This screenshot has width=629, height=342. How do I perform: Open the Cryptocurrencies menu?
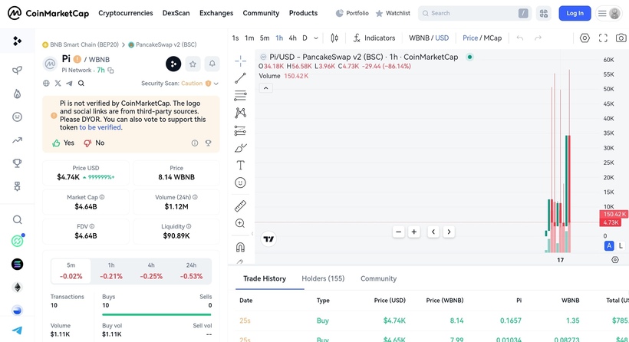click(126, 13)
